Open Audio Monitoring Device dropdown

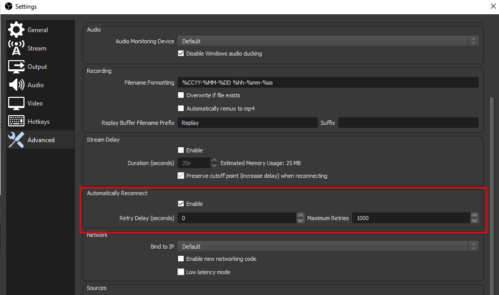point(328,41)
